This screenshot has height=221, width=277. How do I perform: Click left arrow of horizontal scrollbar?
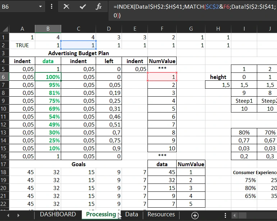click(x=235, y=216)
